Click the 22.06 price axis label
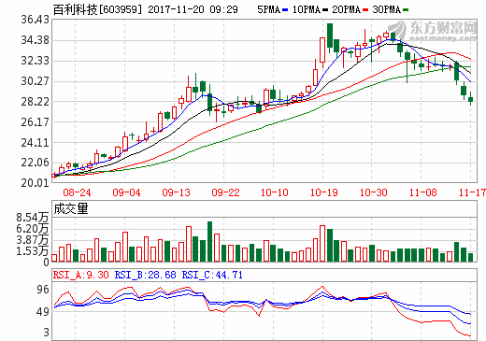 click(x=36, y=163)
